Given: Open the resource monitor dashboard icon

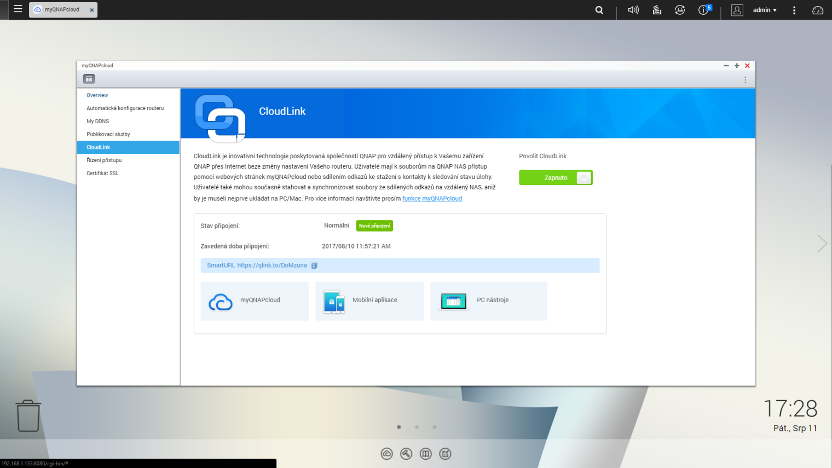Looking at the screenshot, I should (818, 10).
